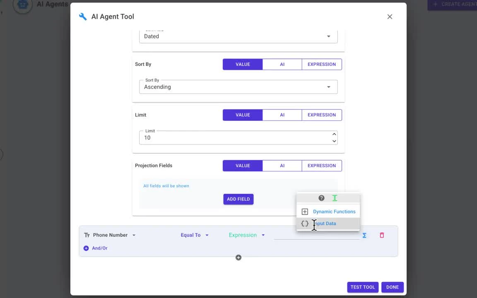Click the text type icon beside Phone Number
The width and height of the screenshot is (477, 298).
point(87,235)
